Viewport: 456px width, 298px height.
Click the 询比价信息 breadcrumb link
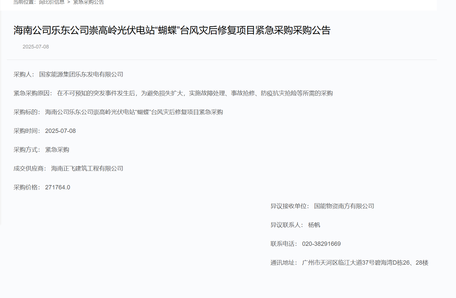[51, 2]
